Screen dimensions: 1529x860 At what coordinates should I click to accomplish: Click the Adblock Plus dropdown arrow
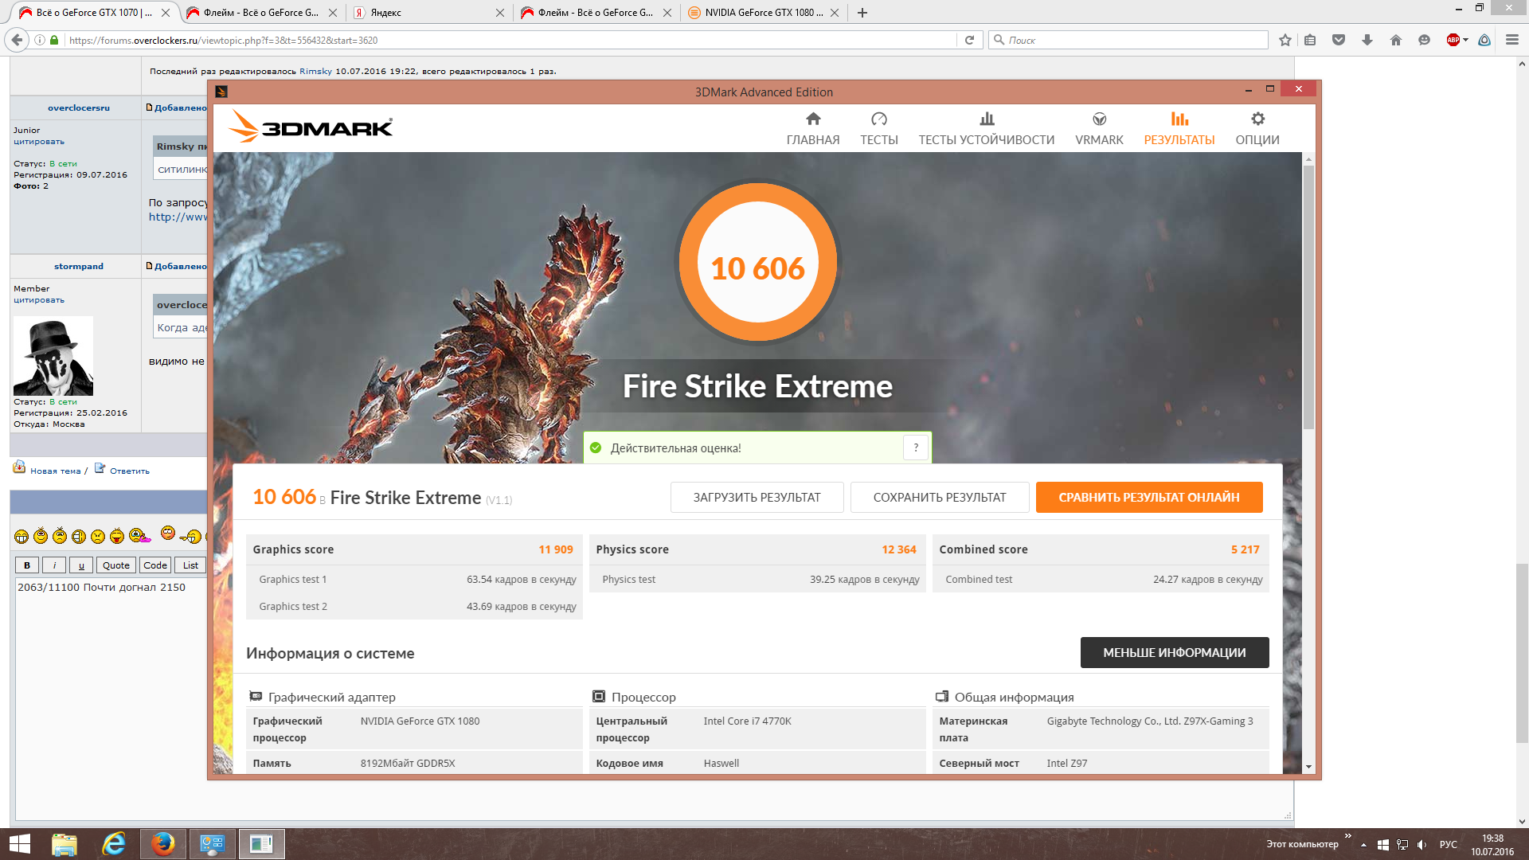tap(1465, 40)
